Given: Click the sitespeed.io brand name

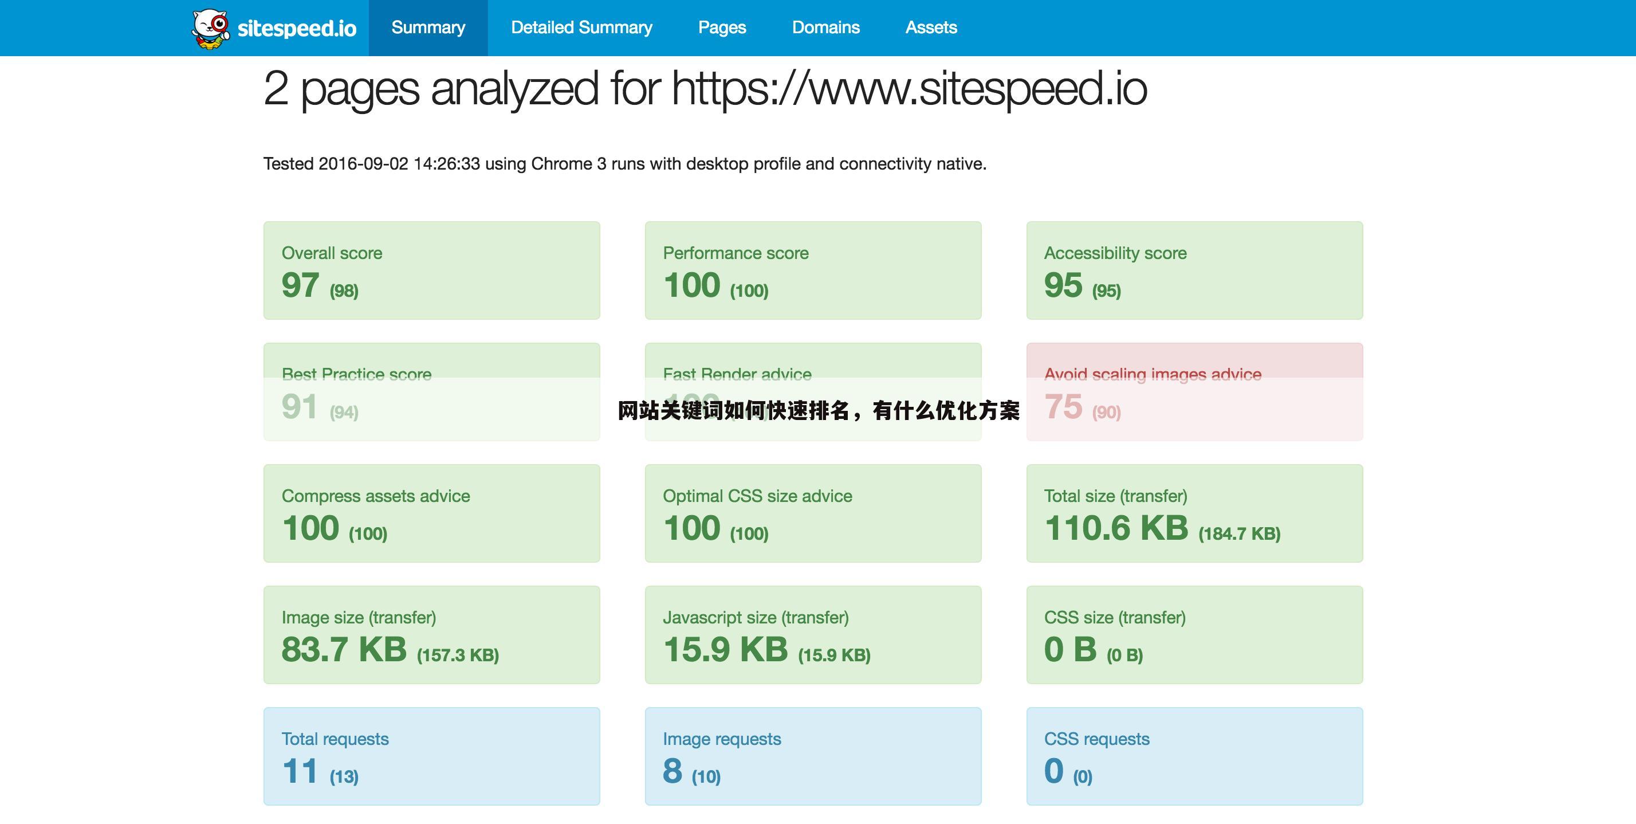Looking at the screenshot, I should (297, 29).
